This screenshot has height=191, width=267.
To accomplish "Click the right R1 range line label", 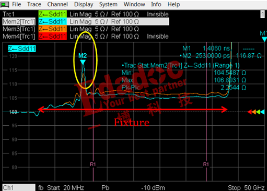I will 206,164.
